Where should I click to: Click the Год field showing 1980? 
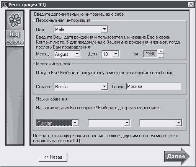150,54
